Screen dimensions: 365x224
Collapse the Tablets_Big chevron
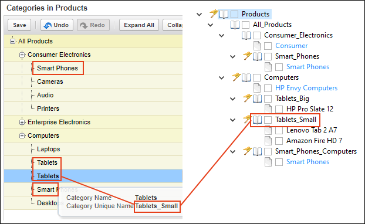[233, 99]
